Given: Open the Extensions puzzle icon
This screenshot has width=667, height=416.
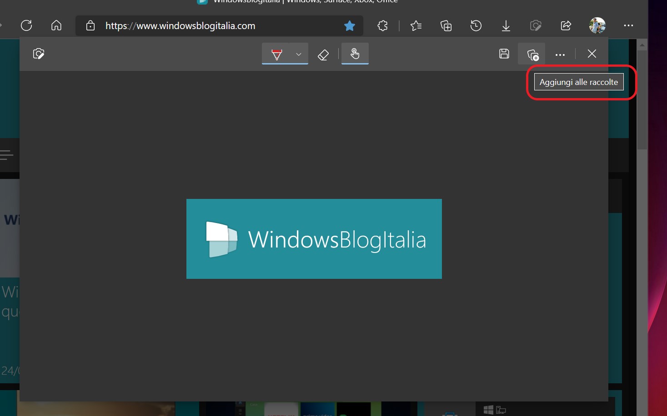Looking at the screenshot, I should pyautogui.click(x=383, y=26).
